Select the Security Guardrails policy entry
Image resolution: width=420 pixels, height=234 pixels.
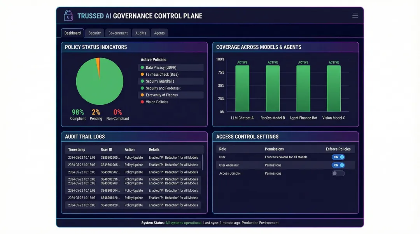(x=170, y=81)
